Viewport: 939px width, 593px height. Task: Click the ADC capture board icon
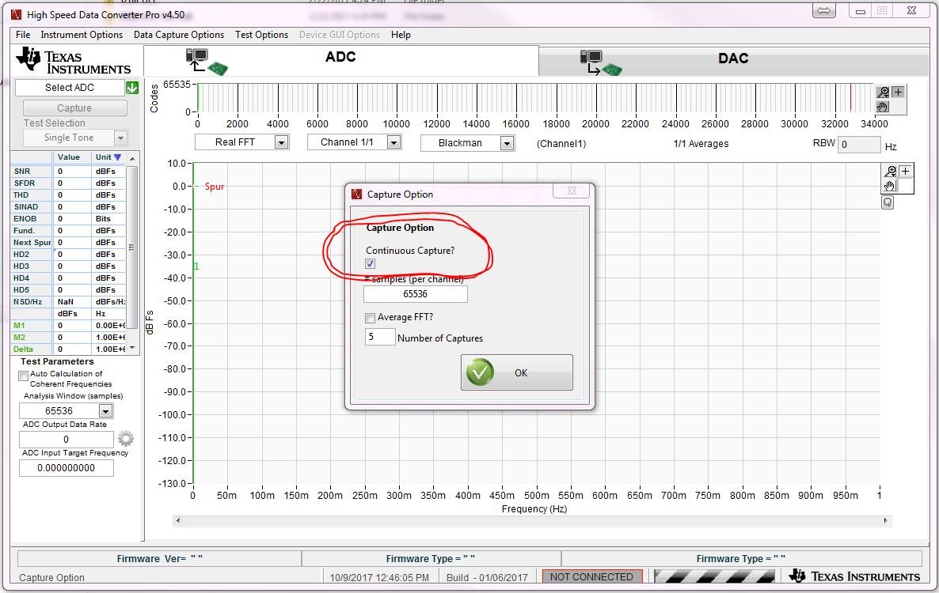click(x=206, y=62)
